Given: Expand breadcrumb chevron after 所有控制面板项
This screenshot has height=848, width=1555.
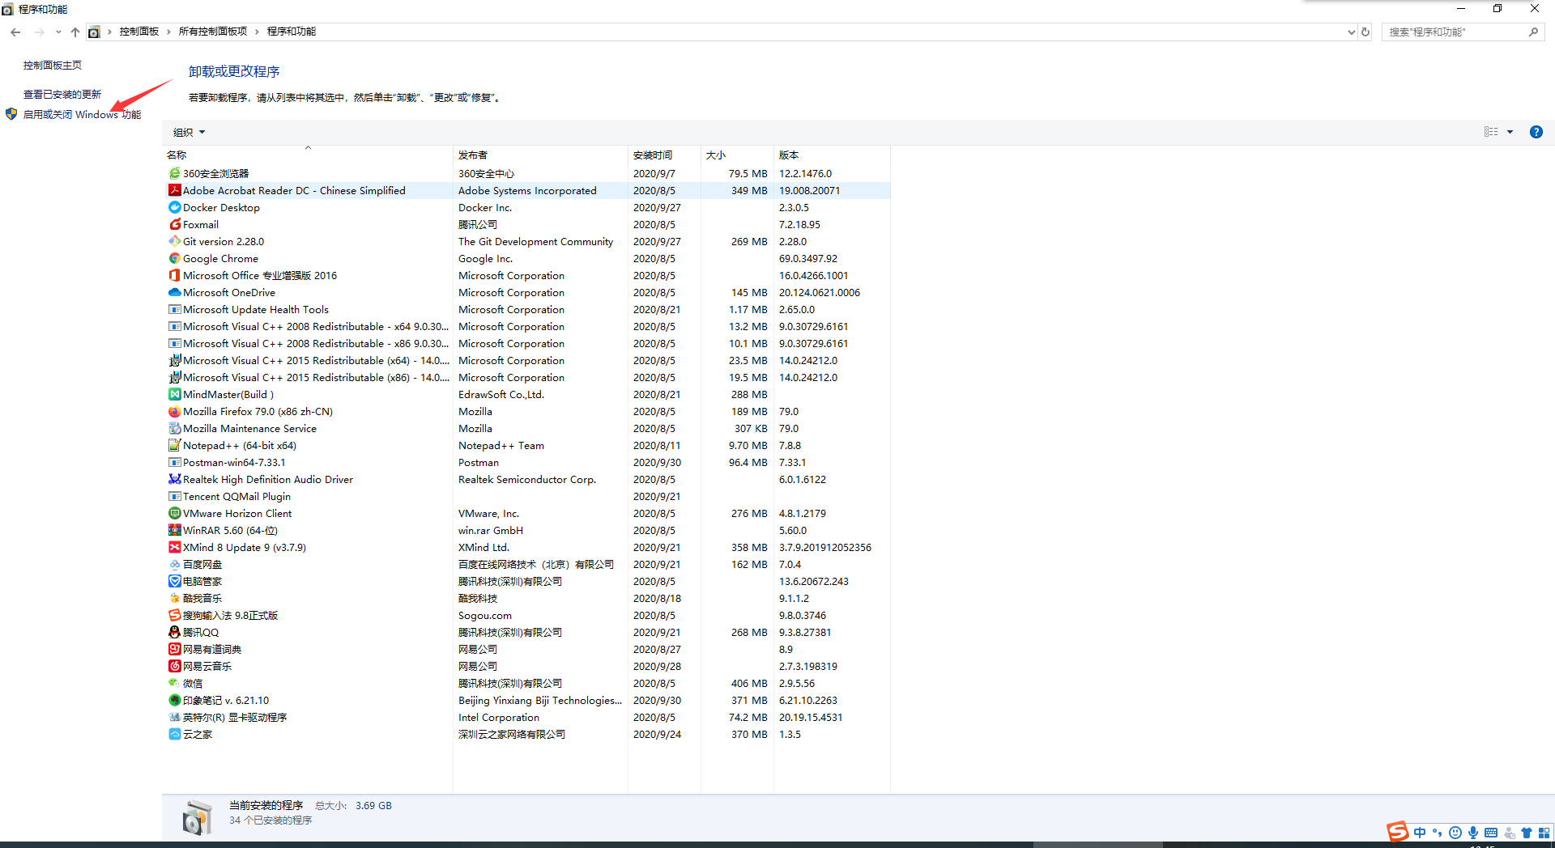Looking at the screenshot, I should tap(257, 32).
